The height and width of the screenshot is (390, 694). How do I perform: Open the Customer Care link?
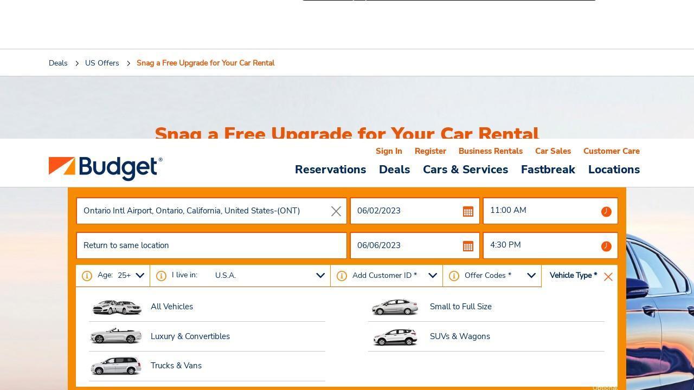click(x=612, y=151)
